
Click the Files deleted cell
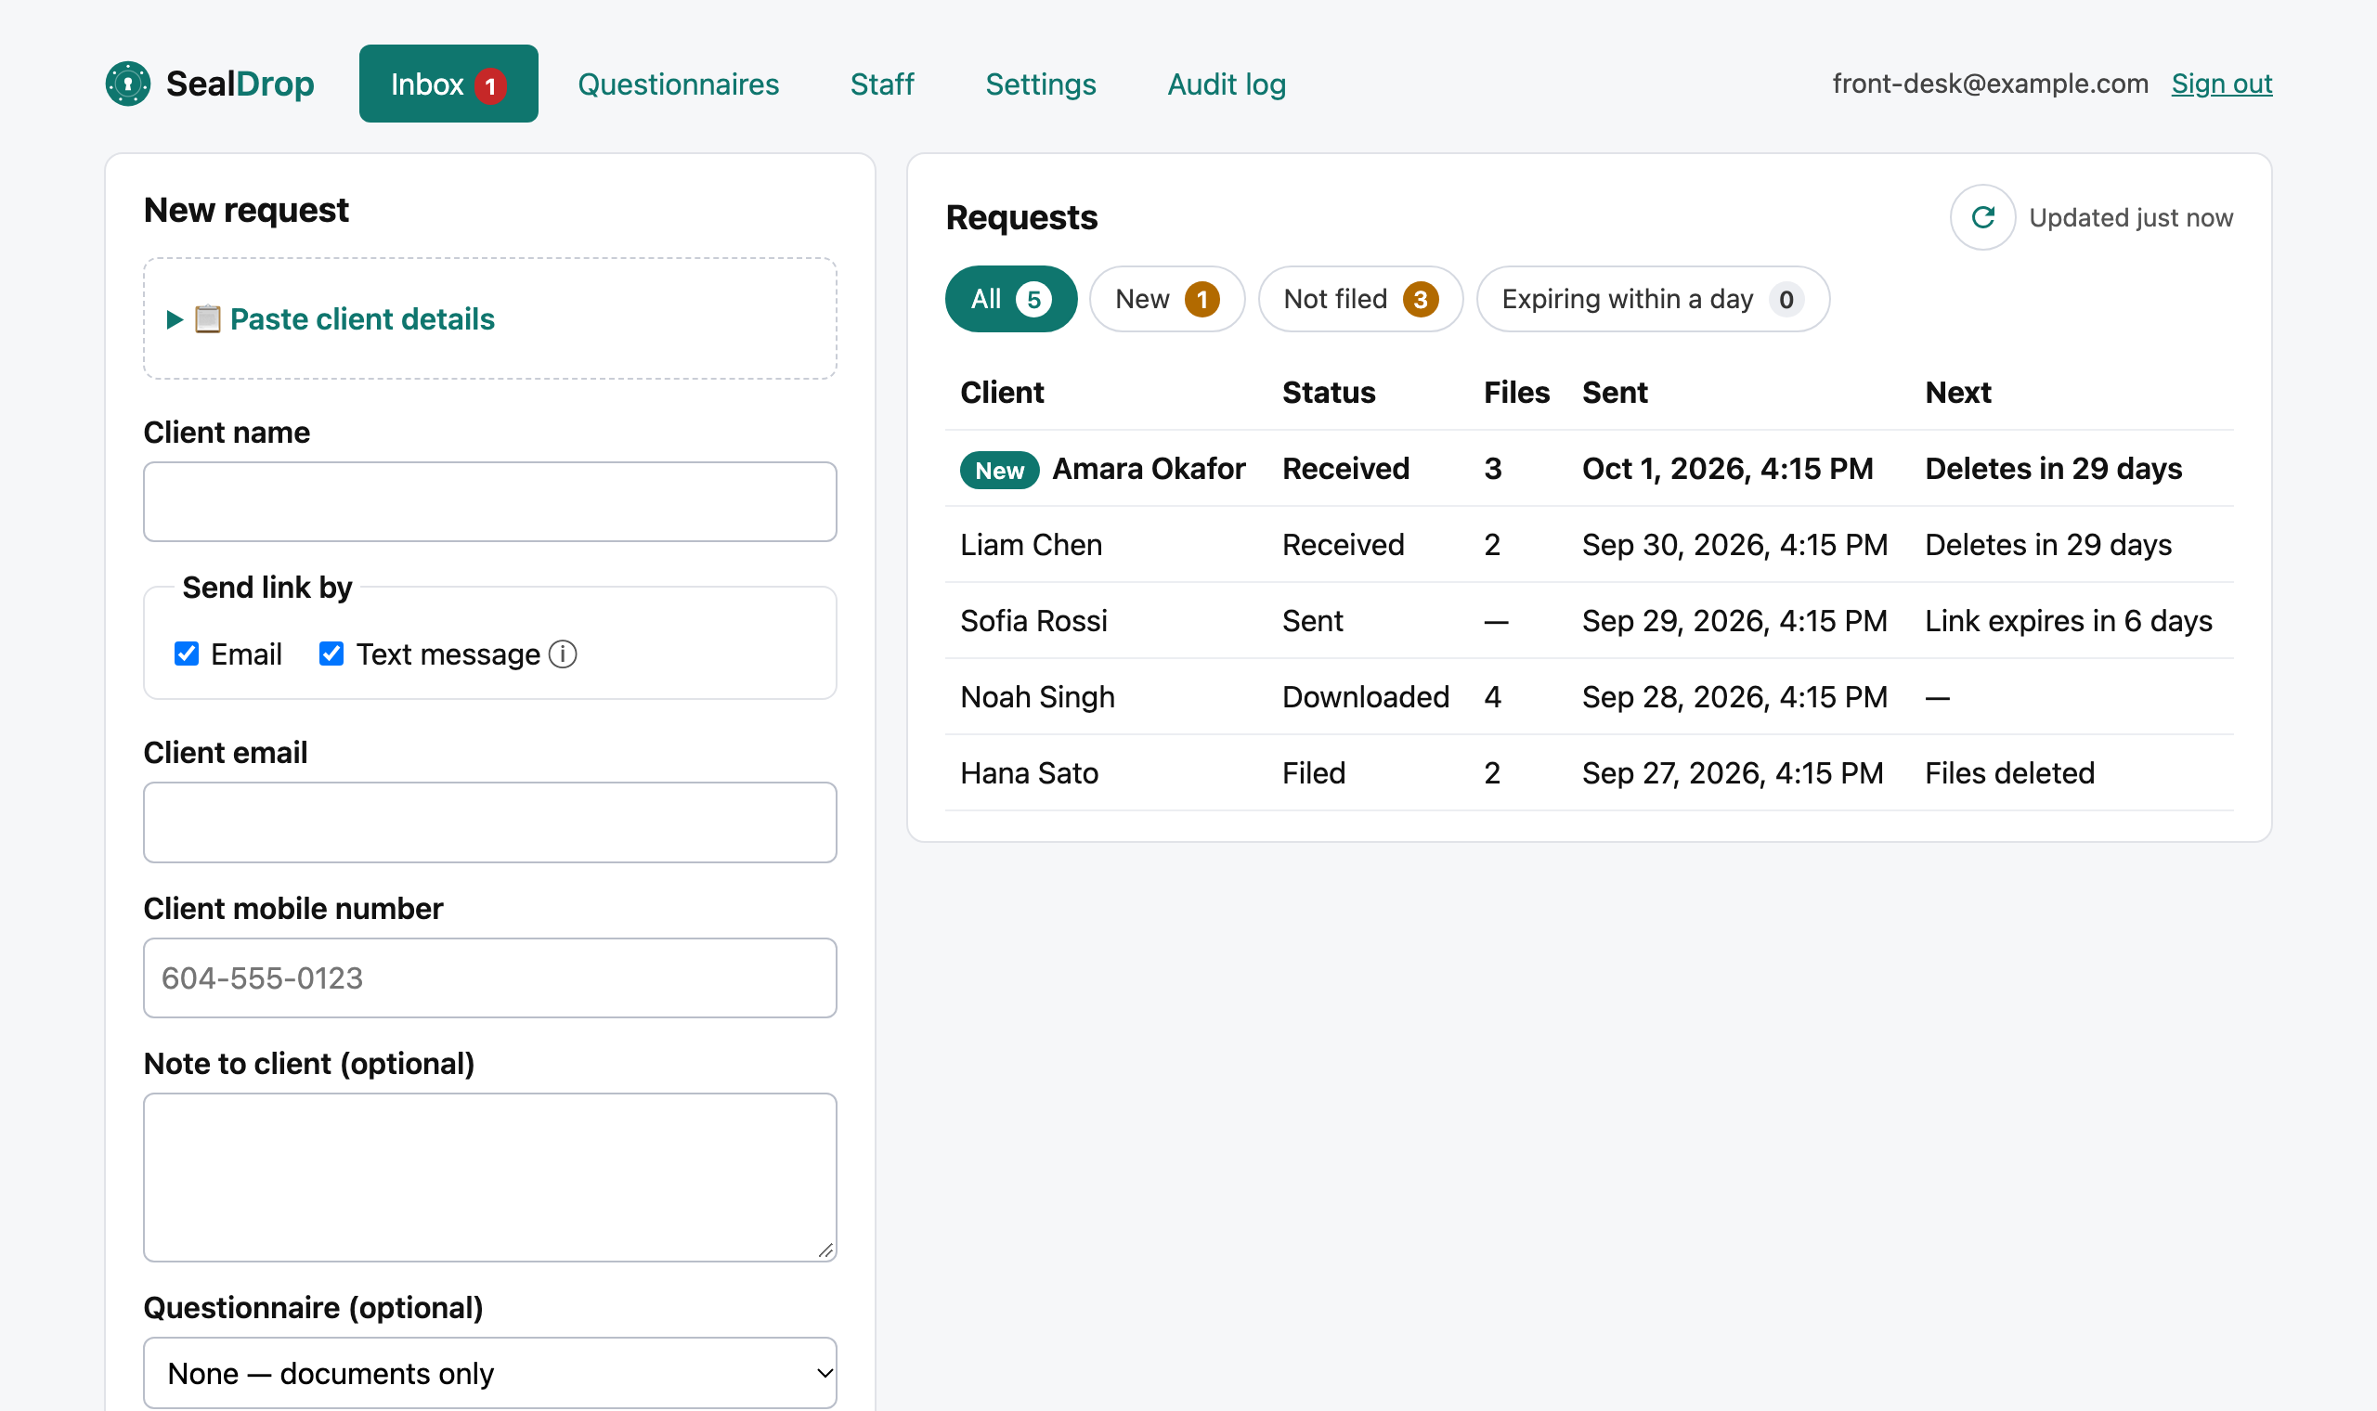[2009, 773]
